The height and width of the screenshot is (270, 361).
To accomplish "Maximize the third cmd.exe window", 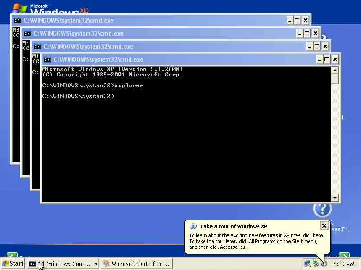I will pos(307,33).
